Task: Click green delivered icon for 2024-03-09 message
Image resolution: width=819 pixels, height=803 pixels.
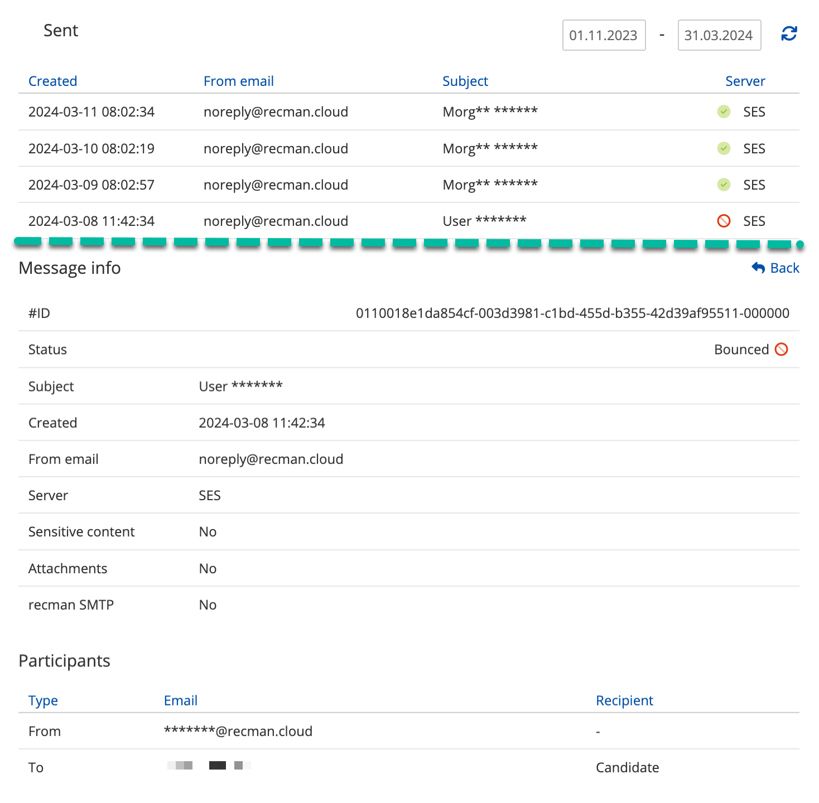Action: [724, 185]
